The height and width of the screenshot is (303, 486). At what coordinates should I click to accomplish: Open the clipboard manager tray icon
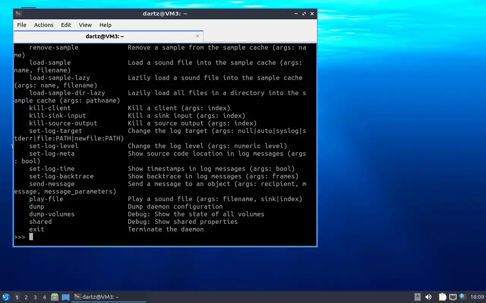pos(443,297)
